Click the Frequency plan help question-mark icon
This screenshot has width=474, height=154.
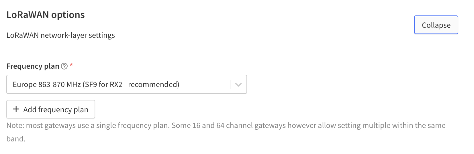pos(64,66)
